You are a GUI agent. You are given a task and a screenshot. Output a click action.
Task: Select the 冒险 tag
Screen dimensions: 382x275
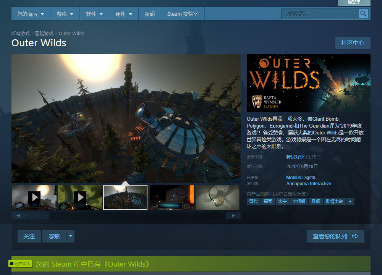point(253,201)
